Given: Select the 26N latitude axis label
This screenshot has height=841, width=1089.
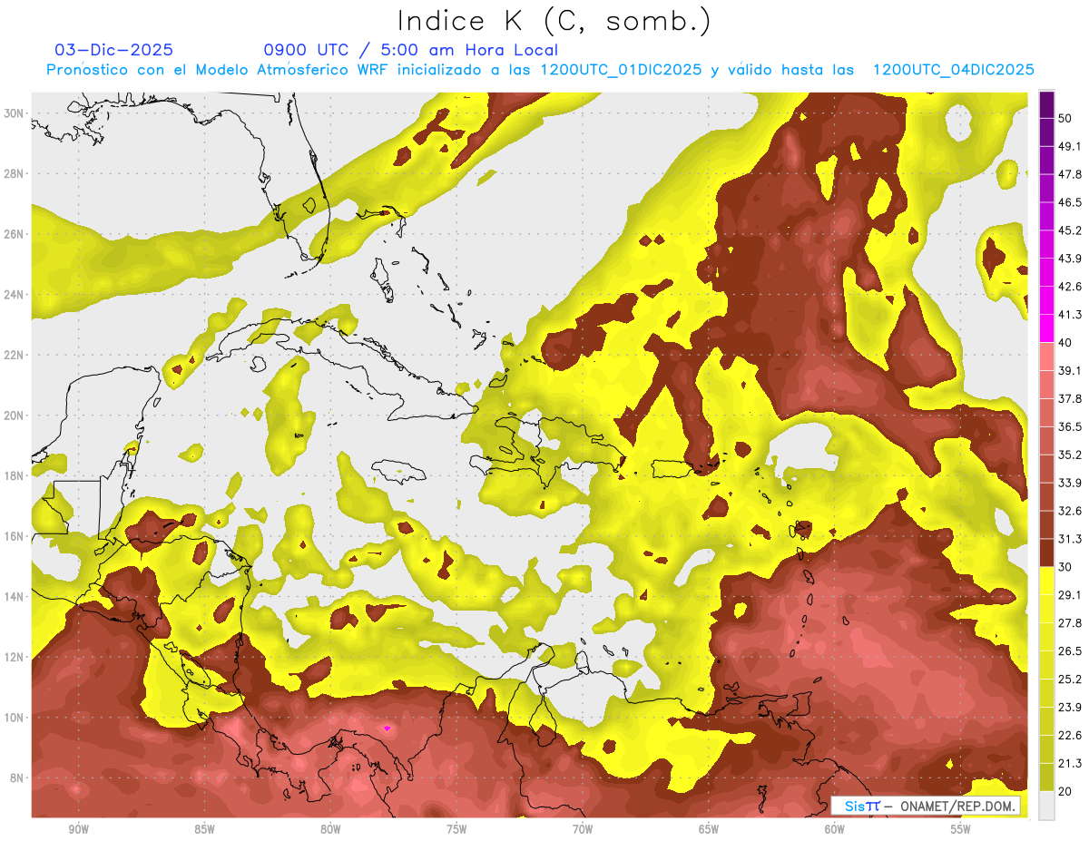Looking at the screenshot, I should point(14,234).
